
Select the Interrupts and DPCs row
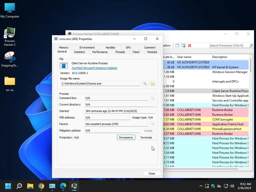pos(206,81)
